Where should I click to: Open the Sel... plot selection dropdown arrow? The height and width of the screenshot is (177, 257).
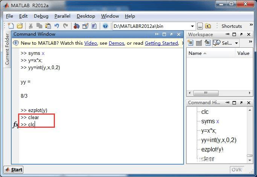pyautogui.click(x=236, y=43)
